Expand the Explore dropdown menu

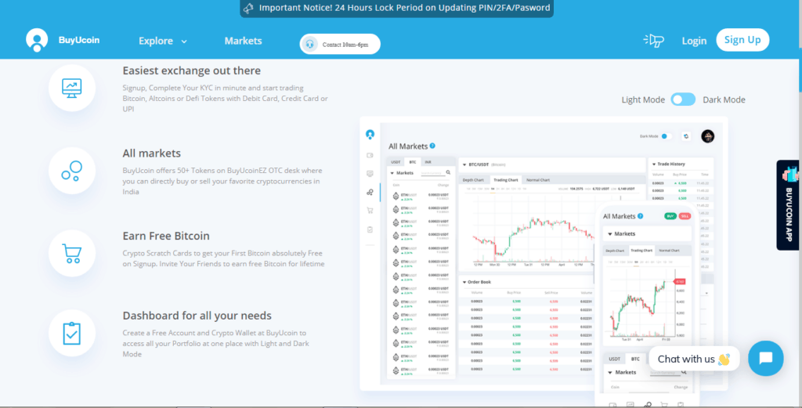[163, 42]
